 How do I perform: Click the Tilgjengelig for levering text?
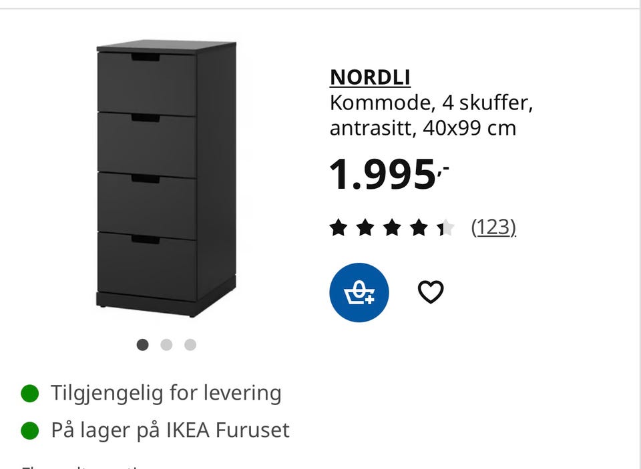pyautogui.click(x=166, y=393)
